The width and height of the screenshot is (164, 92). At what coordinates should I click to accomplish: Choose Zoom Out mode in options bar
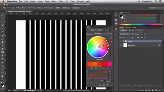pos(13,8)
